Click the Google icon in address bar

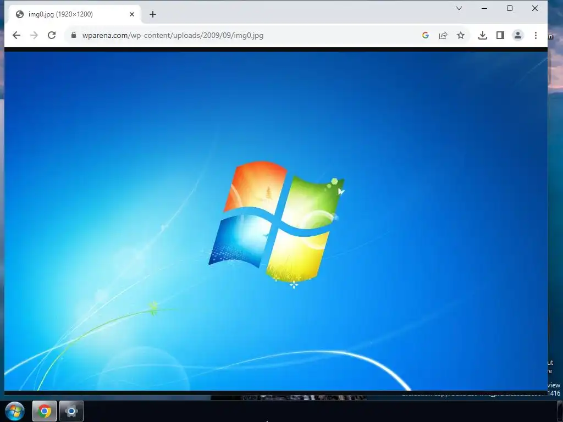coord(426,35)
